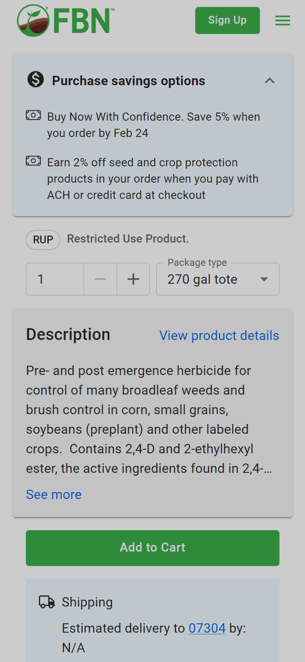The image size is (305, 662).
Task: Expand description with See more
Action: pyautogui.click(x=54, y=494)
